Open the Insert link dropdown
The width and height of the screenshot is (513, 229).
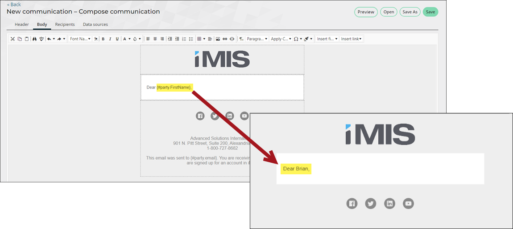[352, 39]
